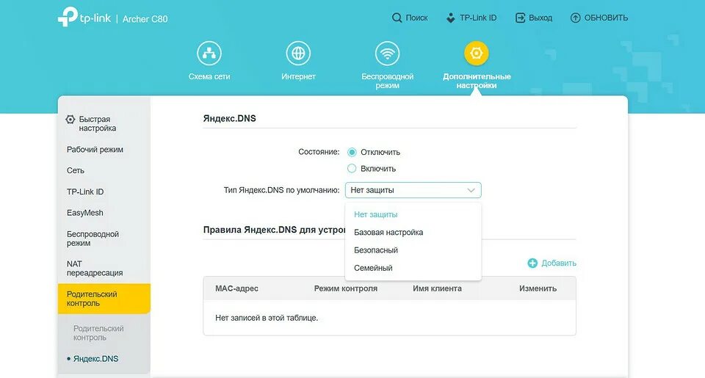705x378 pixels.
Task: Open Быстрая настройка in sidebar
Action: 98,123
